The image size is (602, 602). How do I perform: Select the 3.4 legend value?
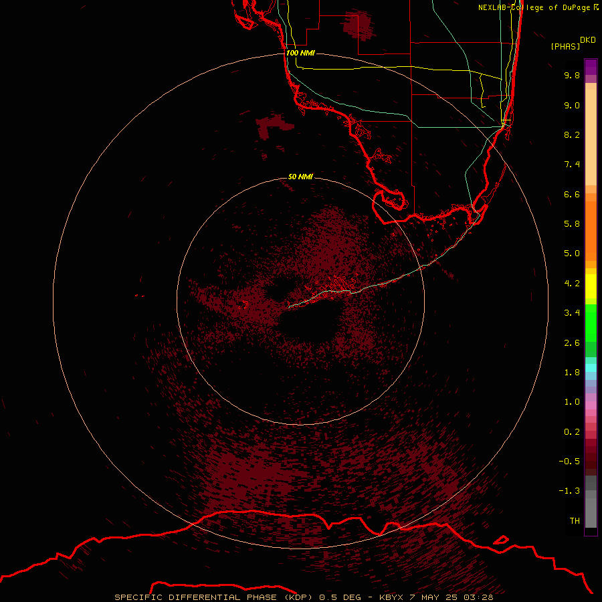[572, 313]
